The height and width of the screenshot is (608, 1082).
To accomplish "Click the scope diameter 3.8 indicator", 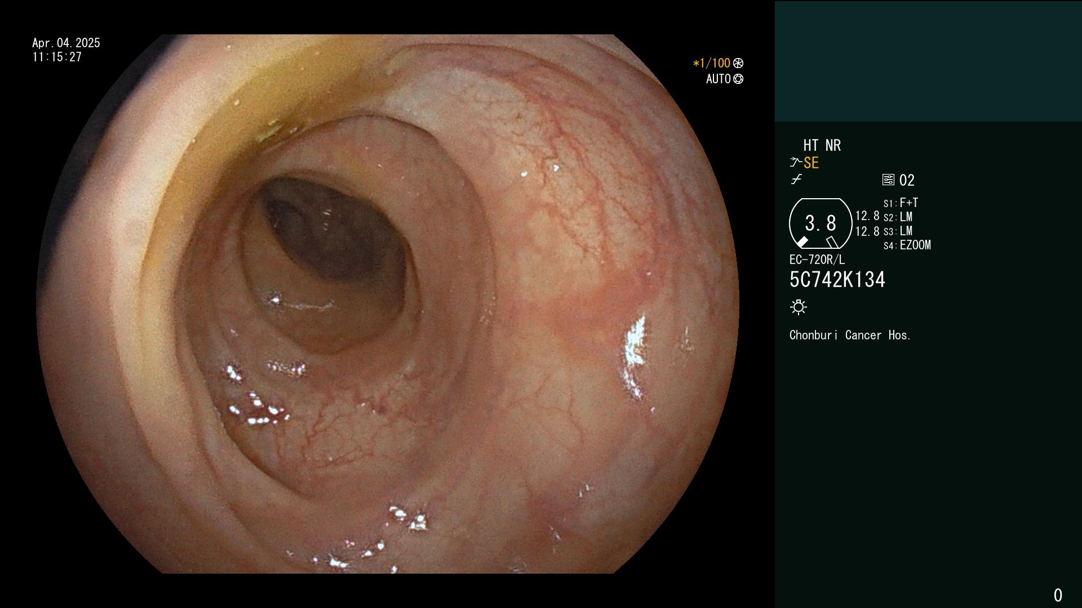I will click(821, 223).
